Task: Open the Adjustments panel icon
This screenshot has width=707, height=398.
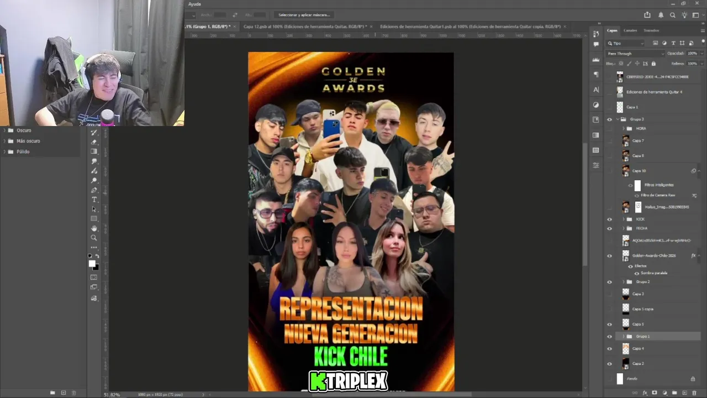Action: tap(596, 104)
